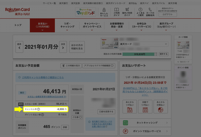Open 楽天ポイントカード in the top bar
This screenshot has width=201, height=137.
click(116, 3)
